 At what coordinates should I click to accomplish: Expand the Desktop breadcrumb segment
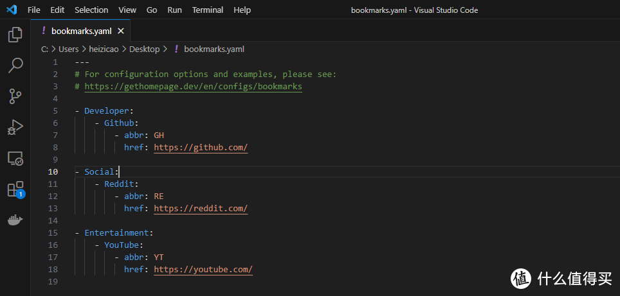(144, 49)
